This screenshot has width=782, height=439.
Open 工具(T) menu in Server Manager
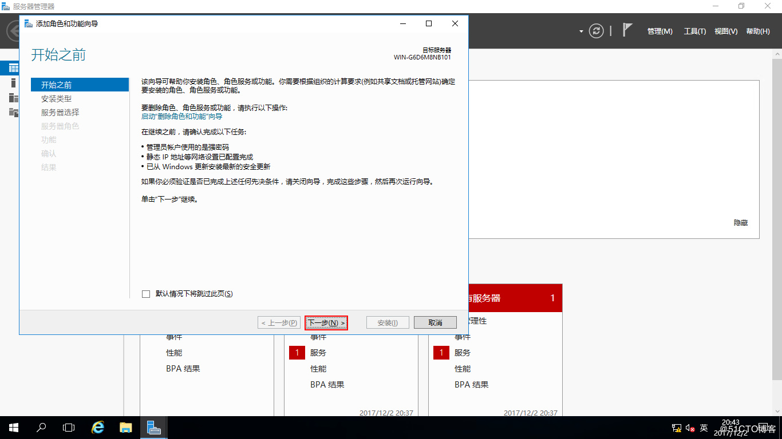click(x=695, y=31)
